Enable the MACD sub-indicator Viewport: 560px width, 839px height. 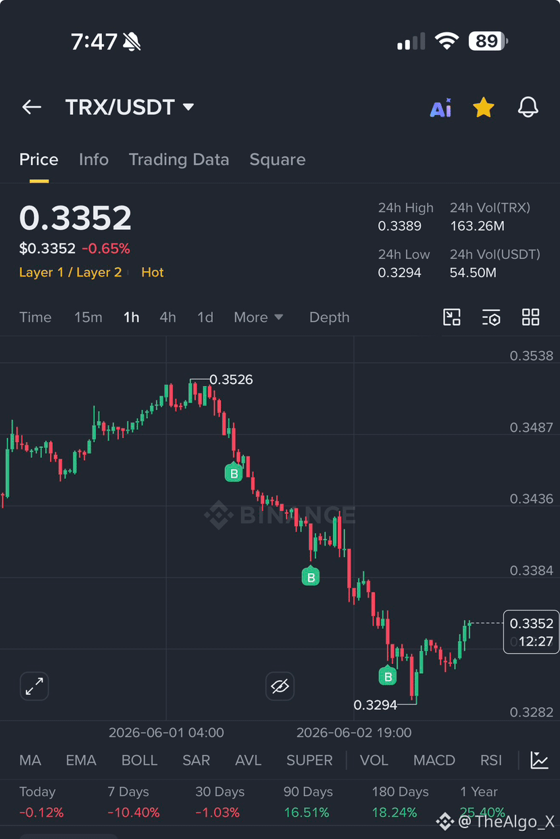click(x=434, y=761)
